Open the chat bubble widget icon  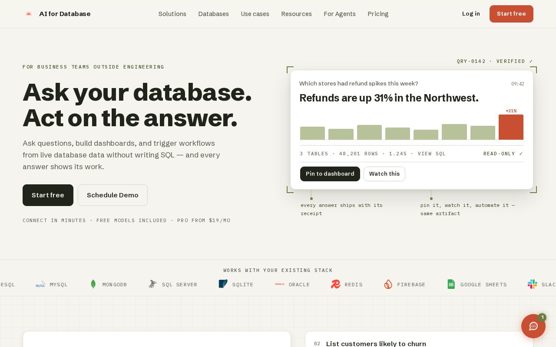533,326
